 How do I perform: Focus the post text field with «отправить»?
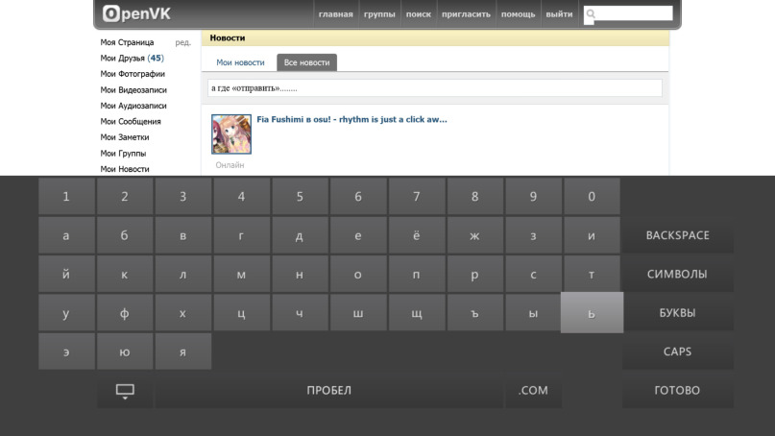(x=435, y=88)
